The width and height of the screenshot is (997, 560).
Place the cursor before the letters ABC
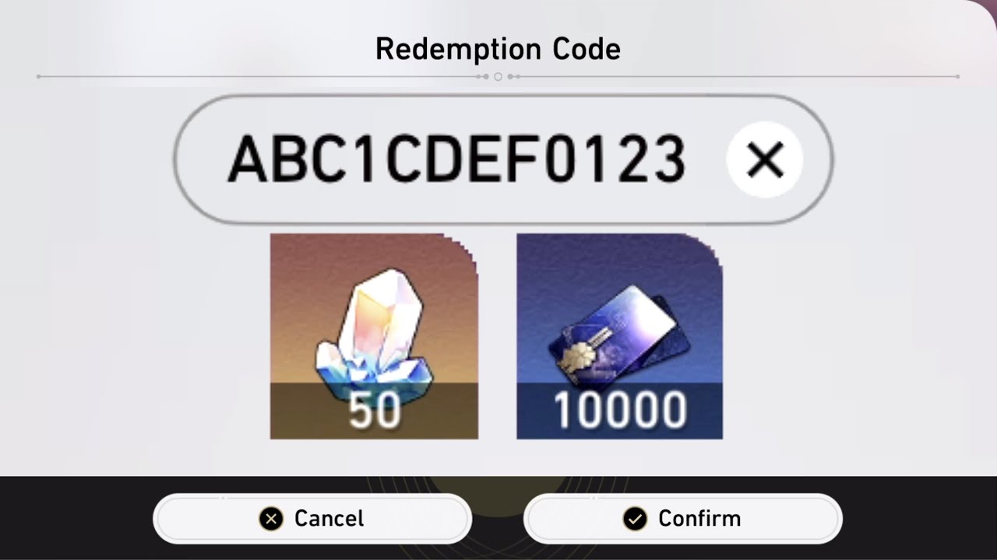pos(224,159)
